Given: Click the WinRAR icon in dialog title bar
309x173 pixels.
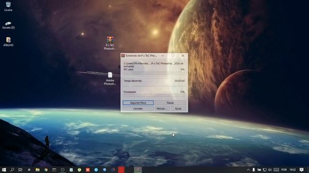Looking at the screenshot, I should pos(123,56).
